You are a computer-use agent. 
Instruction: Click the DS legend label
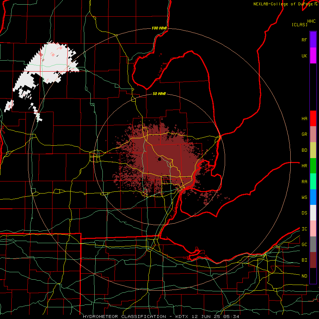pos(304,213)
